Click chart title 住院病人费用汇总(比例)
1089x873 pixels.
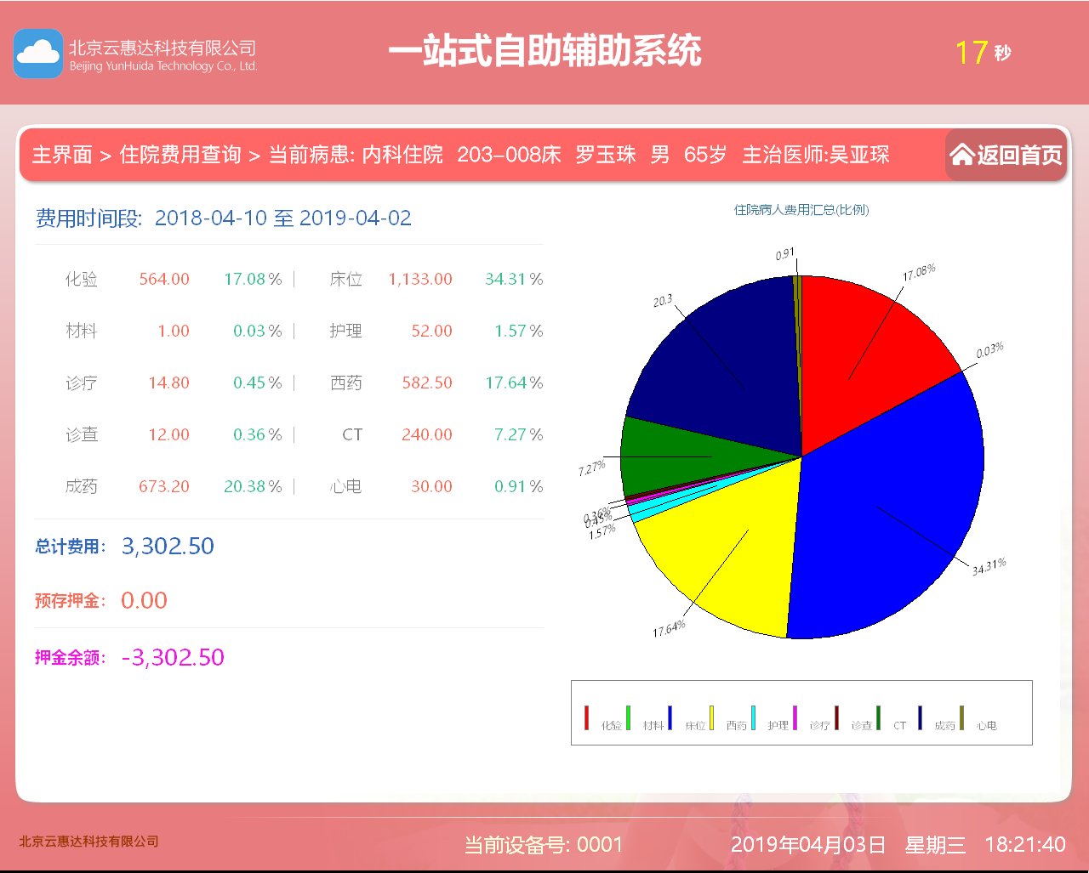pyautogui.click(x=801, y=209)
